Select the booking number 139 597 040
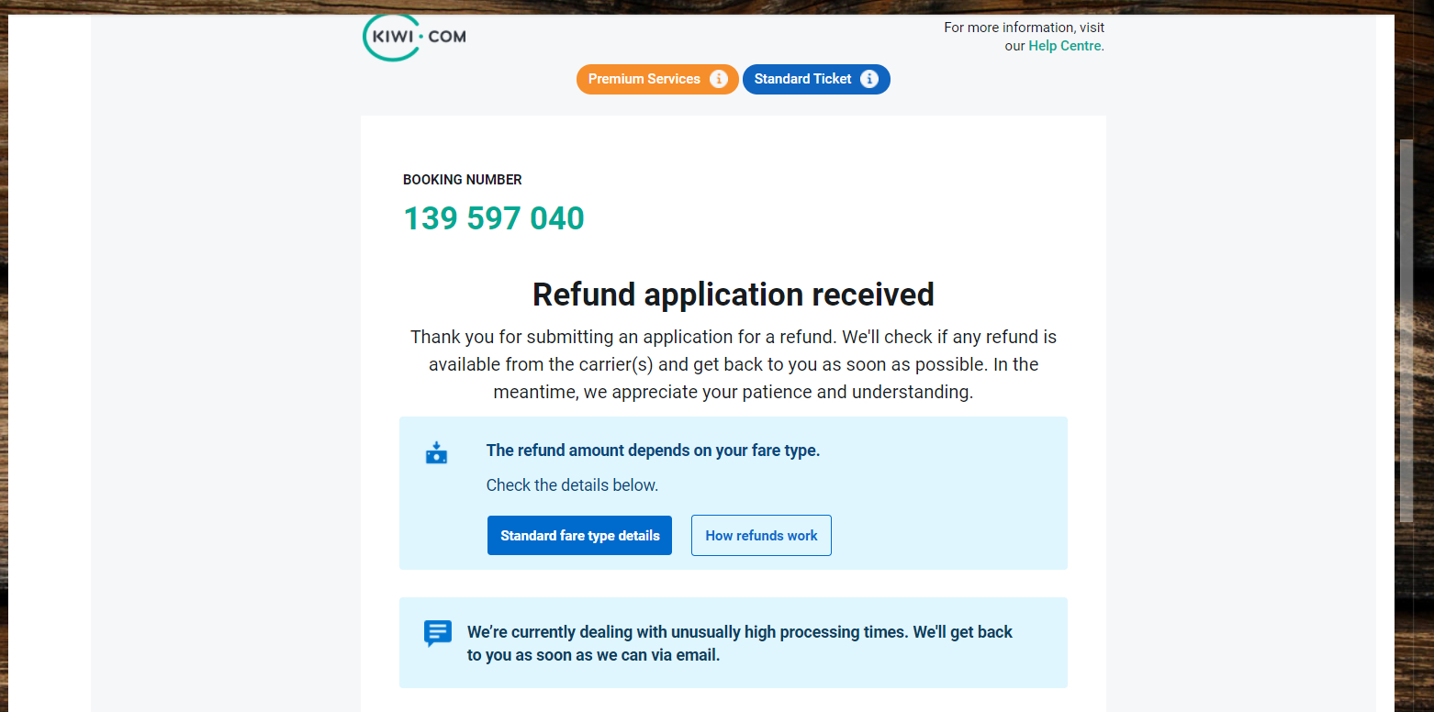The image size is (1434, 712). (x=493, y=217)
